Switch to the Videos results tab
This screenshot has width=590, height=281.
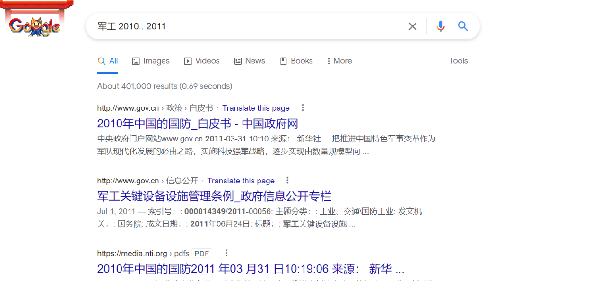[x=202, y=61]
